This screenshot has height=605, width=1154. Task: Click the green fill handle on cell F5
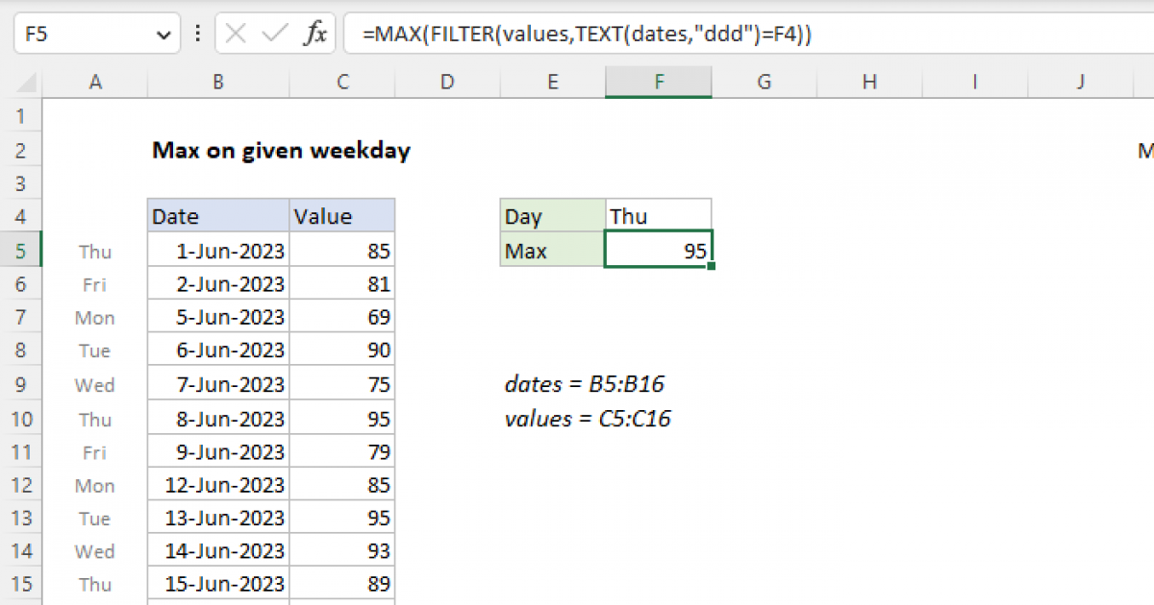(x=712, y=264)
